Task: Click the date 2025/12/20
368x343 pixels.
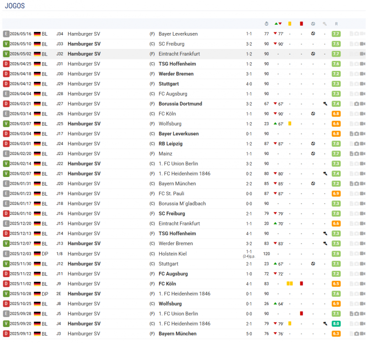Action: click(x=21, y=224)
